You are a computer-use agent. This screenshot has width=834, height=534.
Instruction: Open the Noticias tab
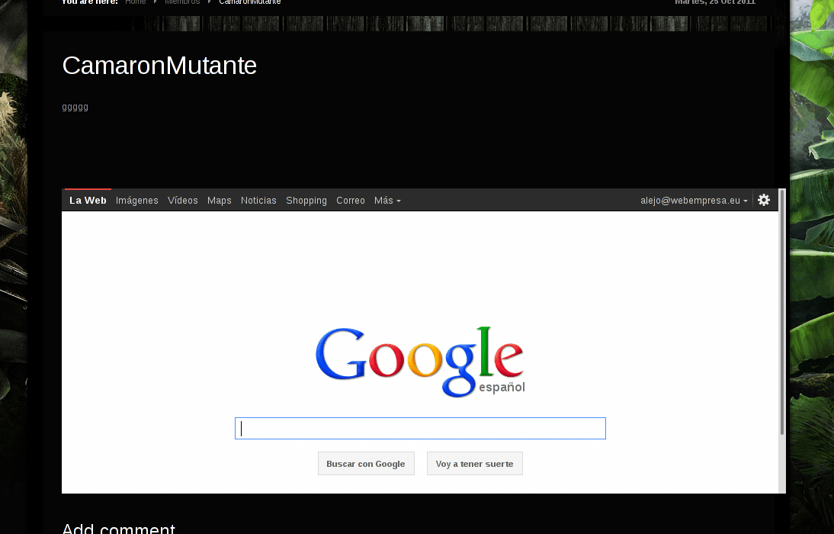pyautogui.click(x=258, y=201)
